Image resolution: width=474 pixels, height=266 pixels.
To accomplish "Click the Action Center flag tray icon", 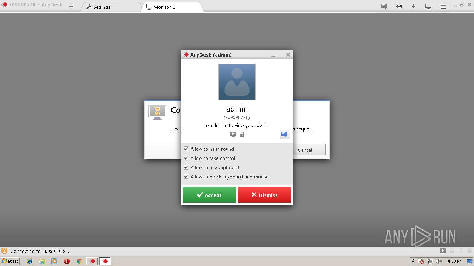I will point(421,261).
